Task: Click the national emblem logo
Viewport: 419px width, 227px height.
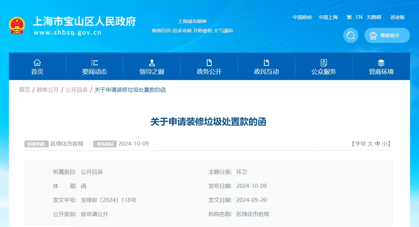Action: [x=17, y=25]
